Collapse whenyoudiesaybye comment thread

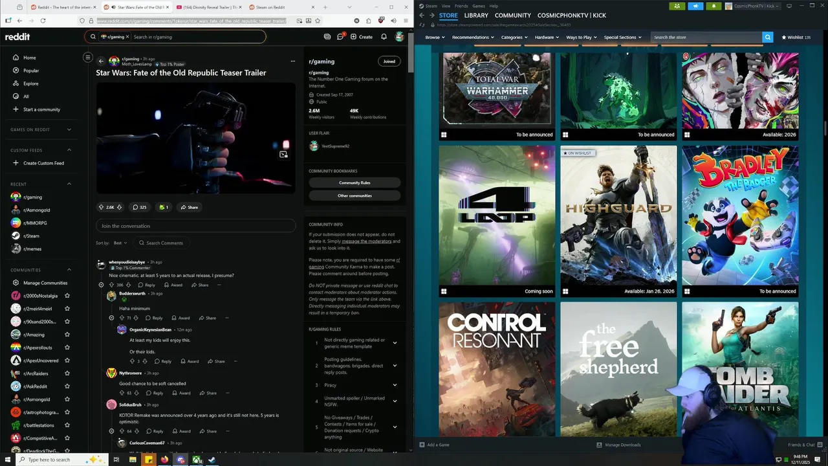click(x=101, y=285)
